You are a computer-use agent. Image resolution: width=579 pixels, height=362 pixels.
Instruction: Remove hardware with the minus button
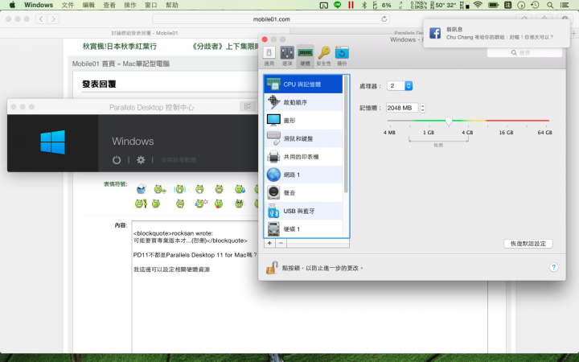pos(281,243)
